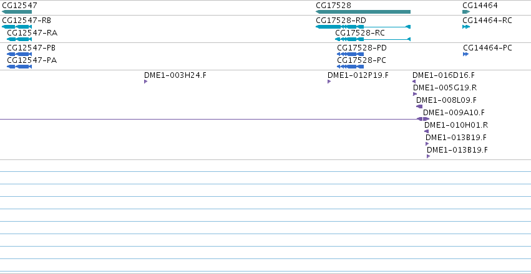Select the long teal CG17528 gene bar

tap(363, 12)
